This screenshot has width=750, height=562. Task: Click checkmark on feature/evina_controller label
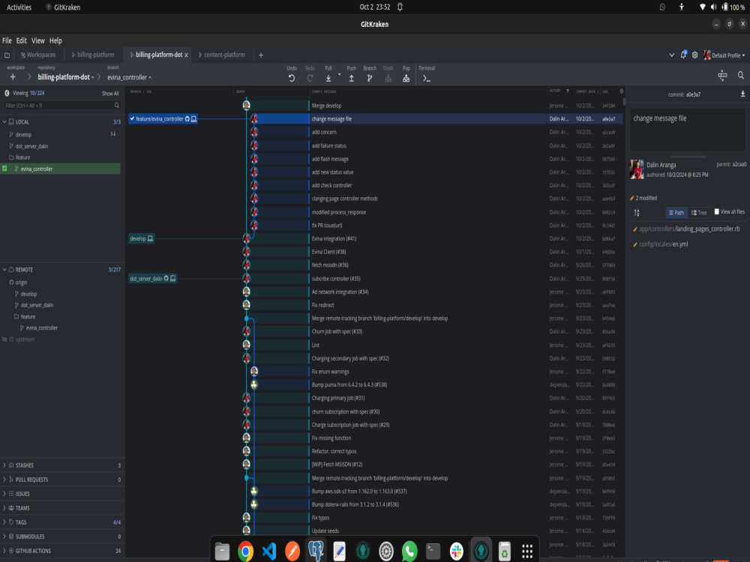tap(133, 118)
